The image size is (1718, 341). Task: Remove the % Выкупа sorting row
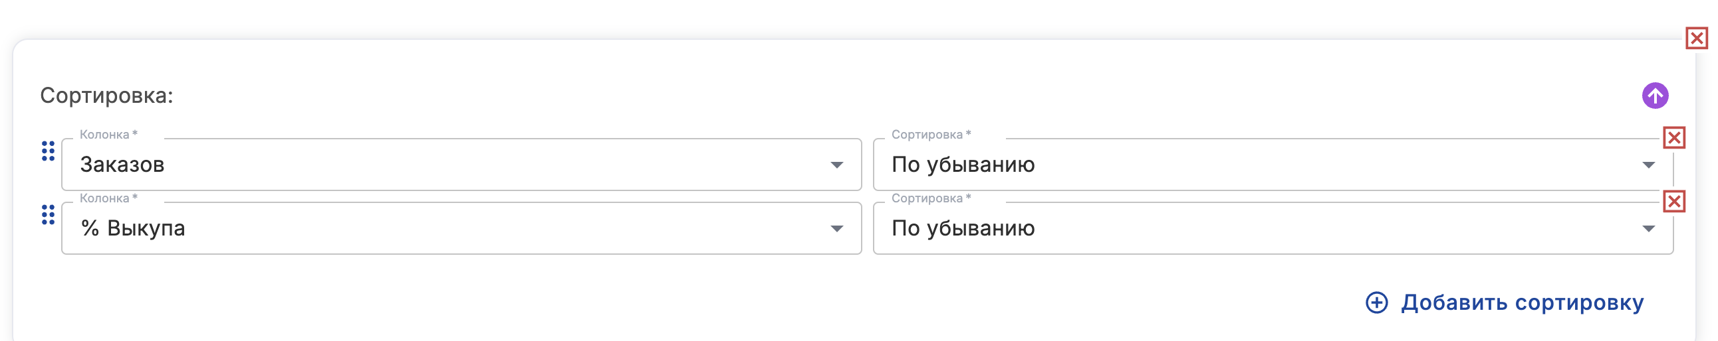[x=1673, y=201]
